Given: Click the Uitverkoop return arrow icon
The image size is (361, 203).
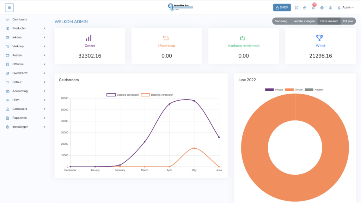Looking at the screenshot, I should point(166,38).
